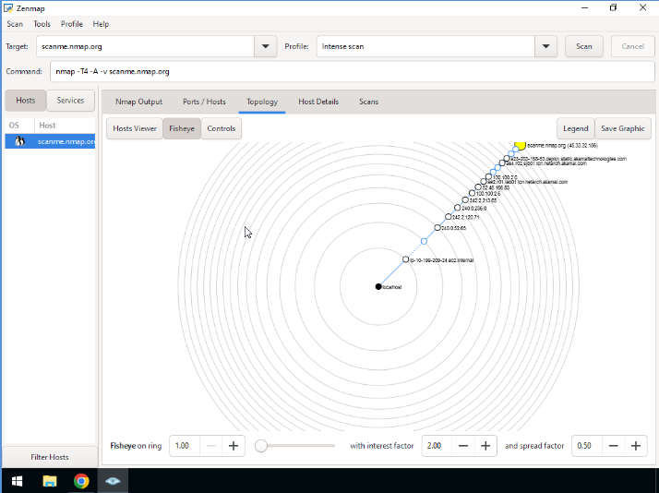Toggle the Controls panel button
Viewport: 659px width, 493px height.
coord(222,128)
